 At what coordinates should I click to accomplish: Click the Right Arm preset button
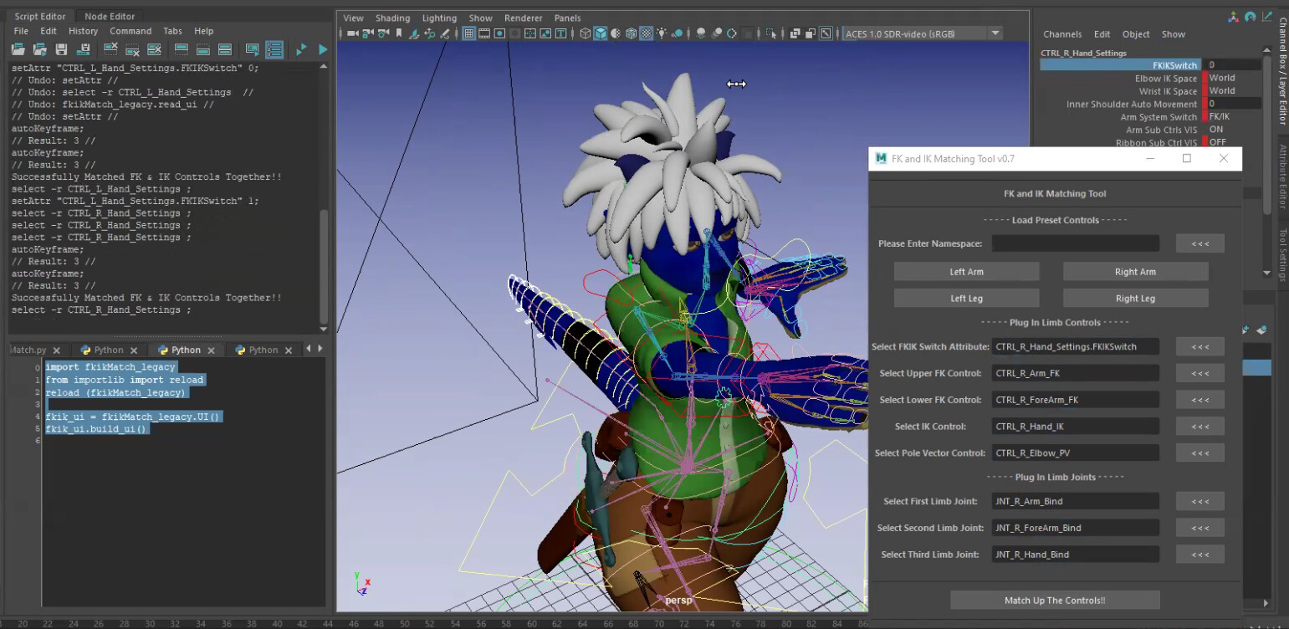[x=1135, y=271]
